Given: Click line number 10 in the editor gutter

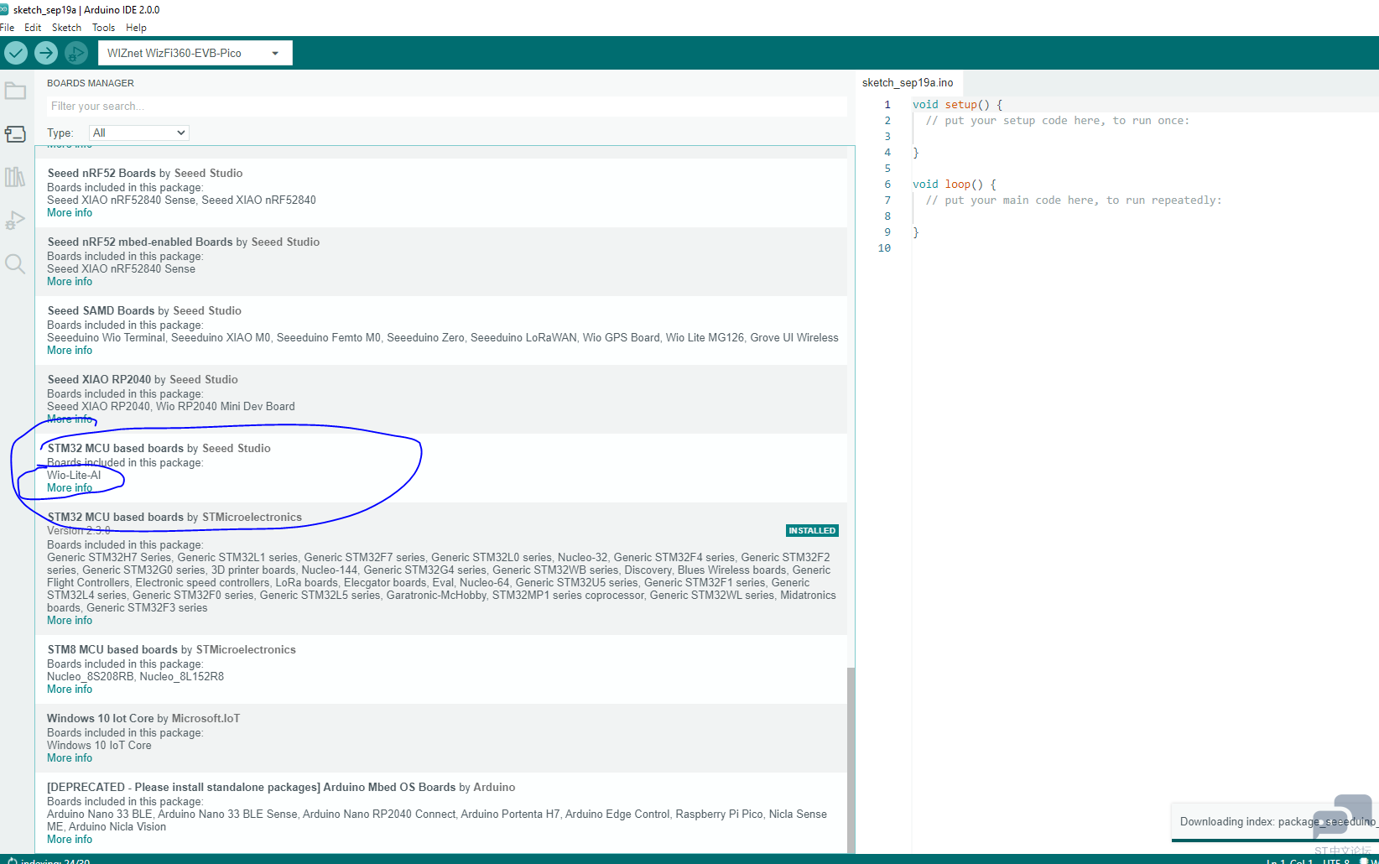Looking at the screenshot, I should [x=884, y=248].
